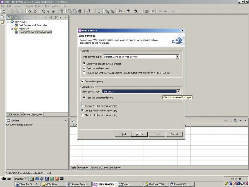Open the New wizard dropdown arrow
Viewport: 249px width, 187px height.
pyautogui.click(x=8, y=11)
